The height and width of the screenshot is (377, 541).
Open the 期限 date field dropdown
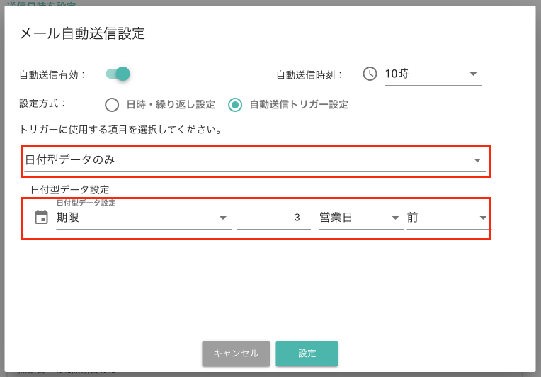(144, 218)
